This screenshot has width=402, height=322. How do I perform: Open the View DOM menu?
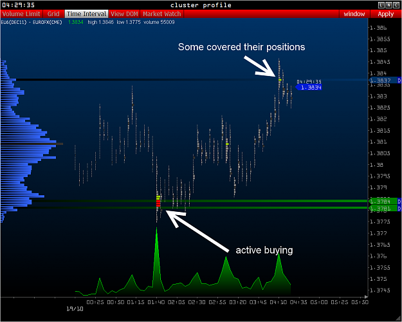(124, 14)
